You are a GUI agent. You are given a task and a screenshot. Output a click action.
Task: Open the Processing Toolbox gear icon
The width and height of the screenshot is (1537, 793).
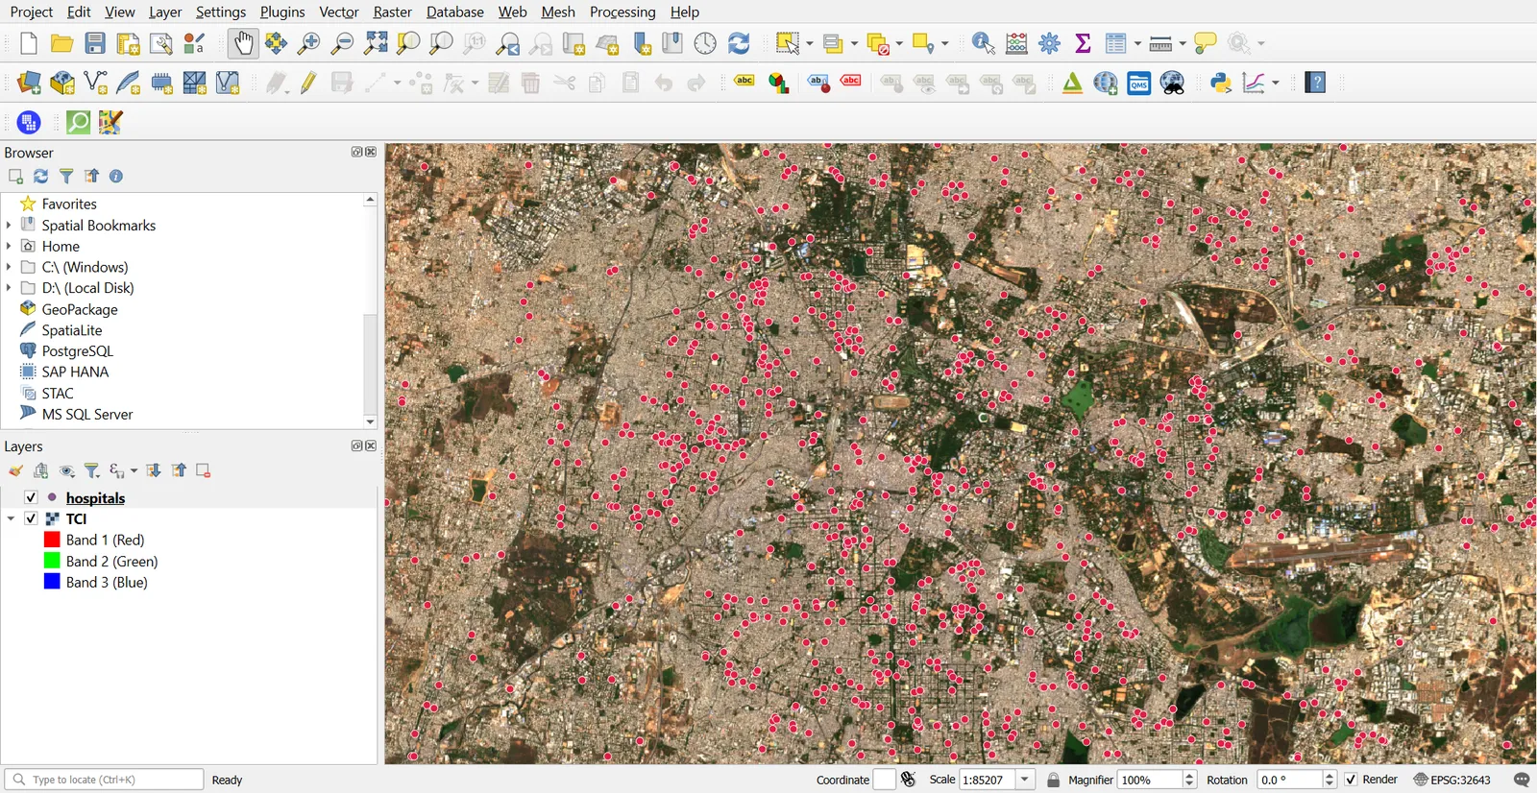pyautogui.click(x=1050, y=43)
